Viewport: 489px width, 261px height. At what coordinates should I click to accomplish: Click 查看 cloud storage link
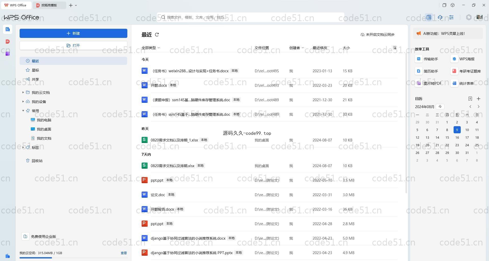124,253
